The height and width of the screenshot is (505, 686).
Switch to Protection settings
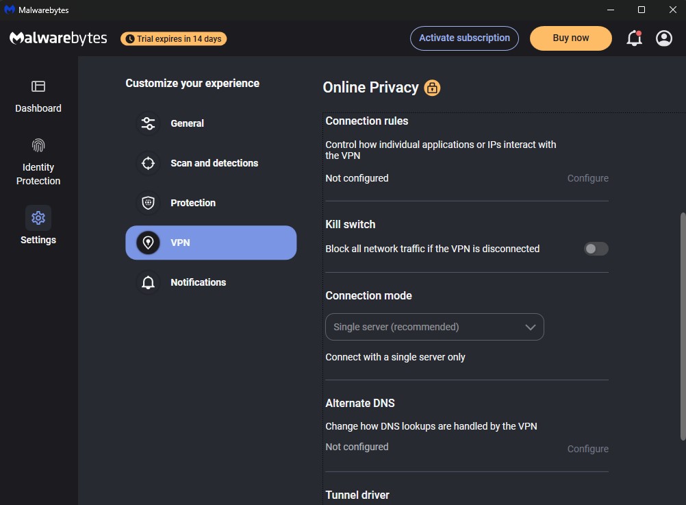point(211,203)
